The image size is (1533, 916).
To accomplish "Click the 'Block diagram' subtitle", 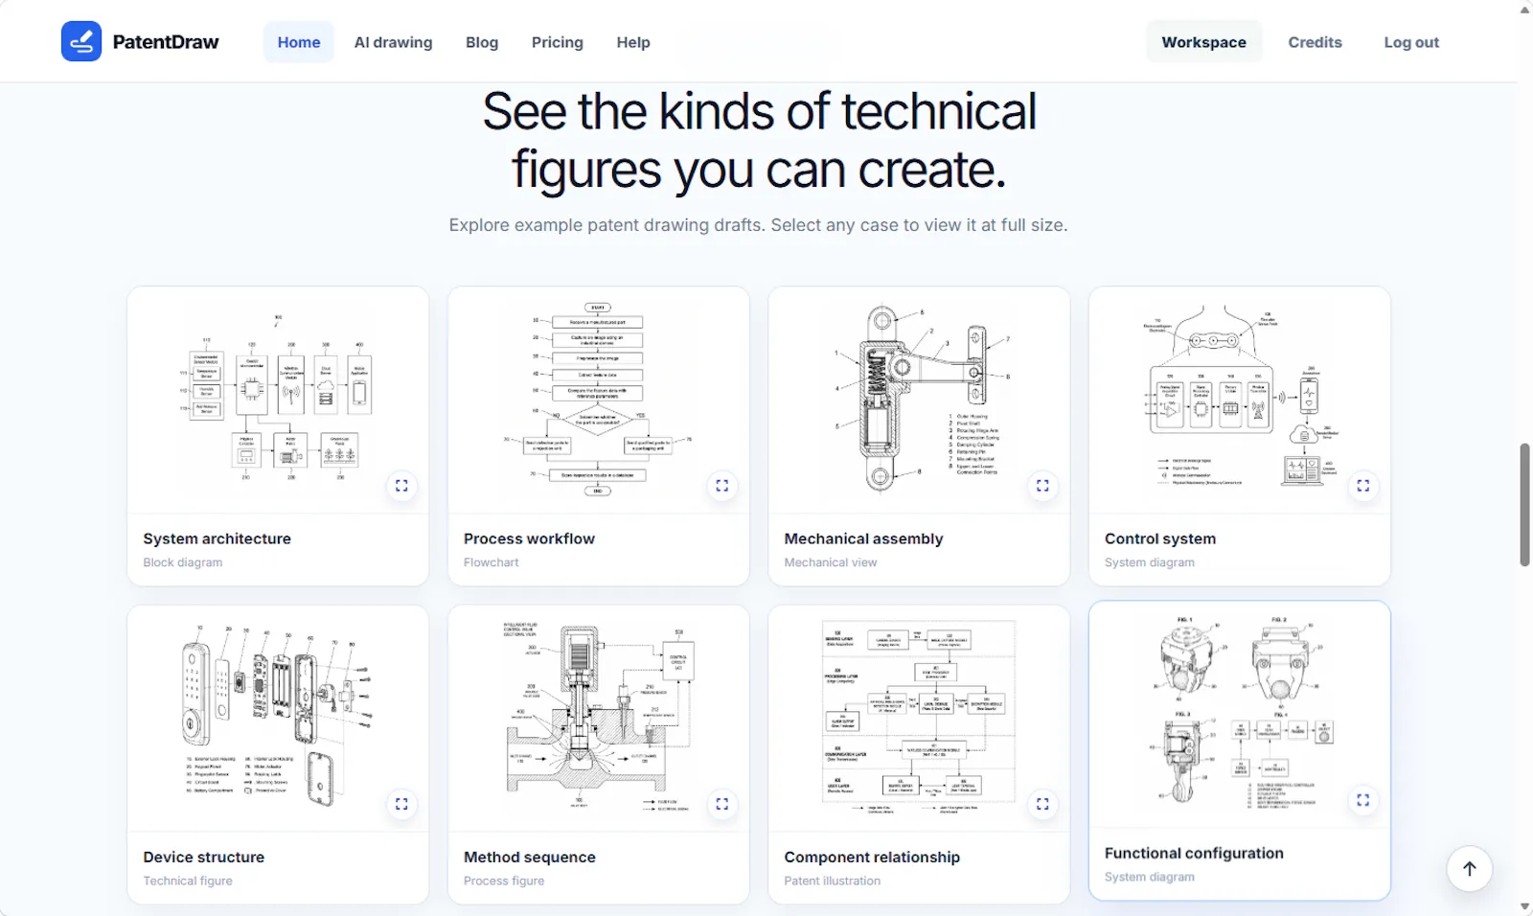I will (183, 562).
